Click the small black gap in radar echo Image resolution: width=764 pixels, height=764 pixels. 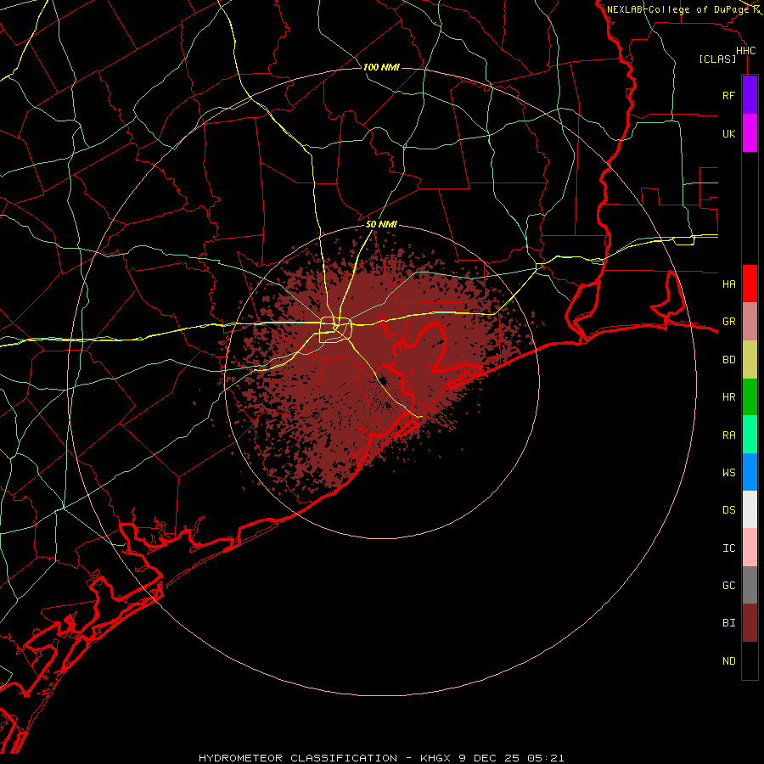(x=383, y=380)
